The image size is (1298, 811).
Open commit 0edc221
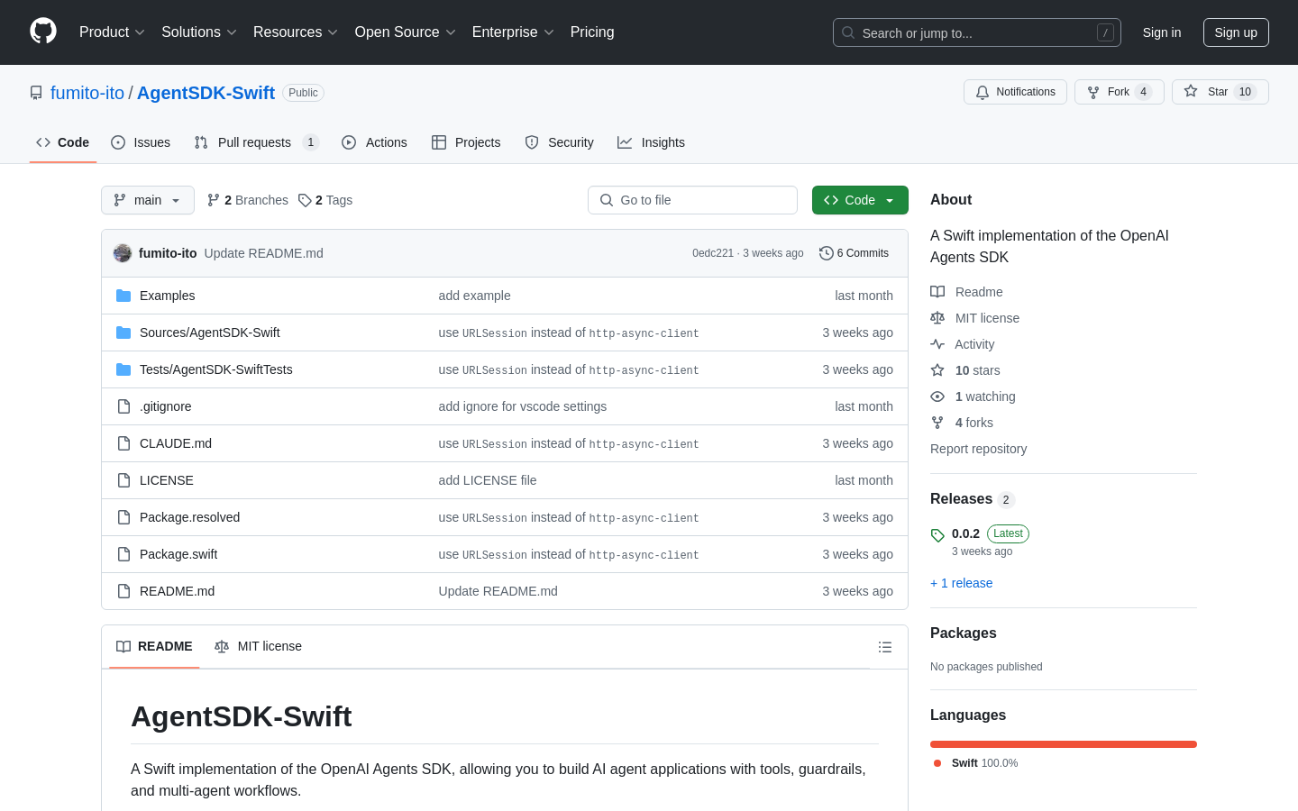(713, 253)
